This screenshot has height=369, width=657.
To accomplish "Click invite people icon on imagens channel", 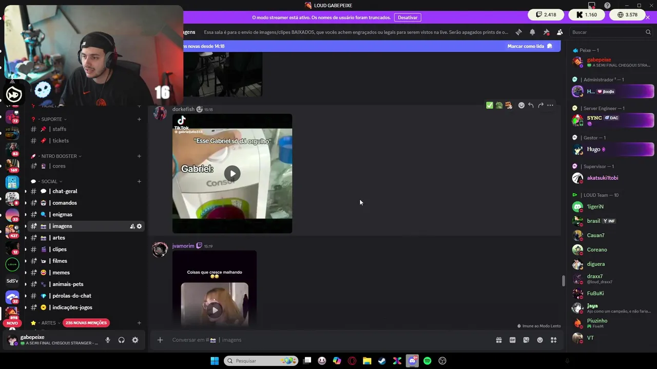I will [x=132, y=226].
